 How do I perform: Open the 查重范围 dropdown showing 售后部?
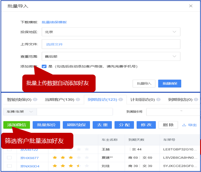tap(111, 56)
